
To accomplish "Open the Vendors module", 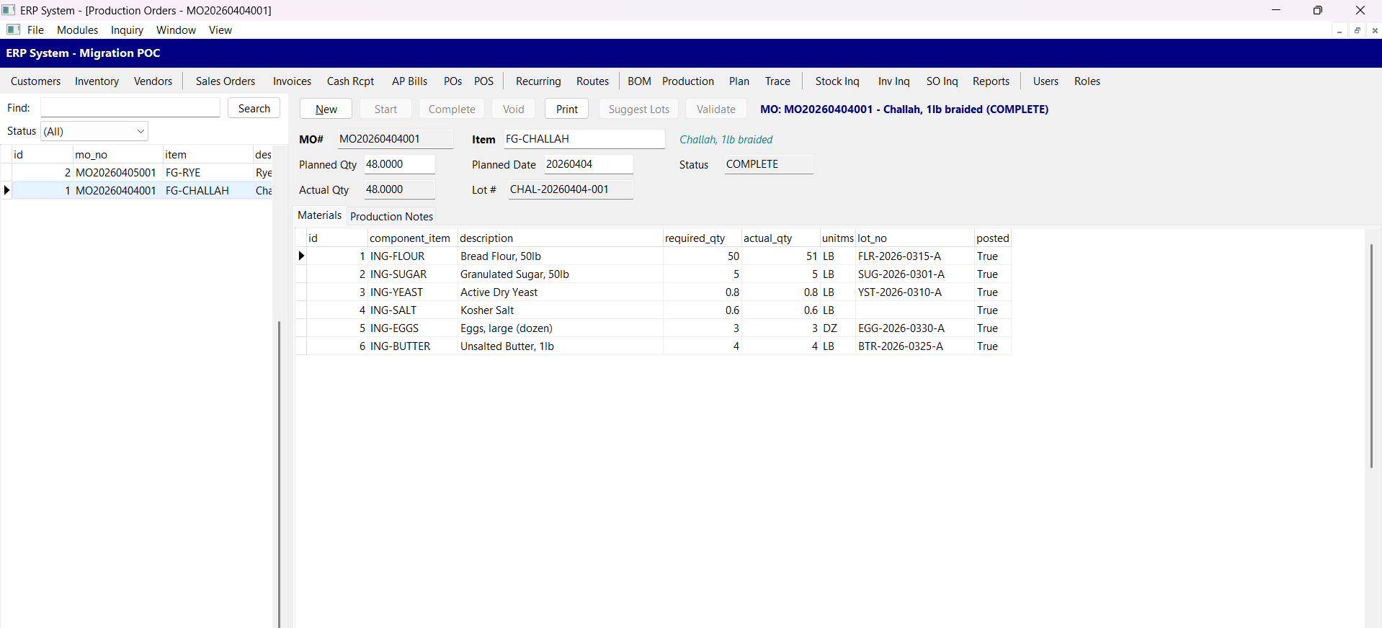I will (153, 81).
